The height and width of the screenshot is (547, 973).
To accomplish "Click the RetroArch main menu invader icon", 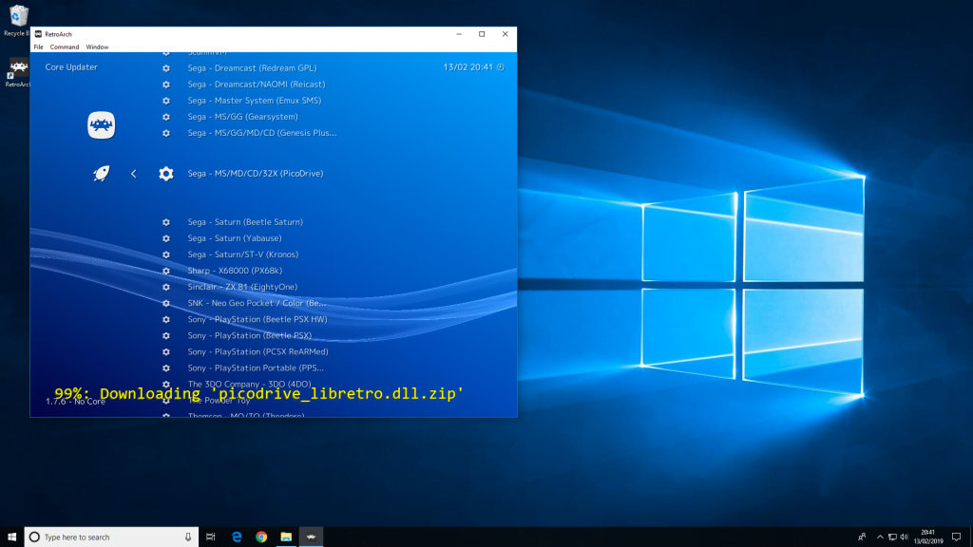I will pyautogui.click(x=101, y=125).
